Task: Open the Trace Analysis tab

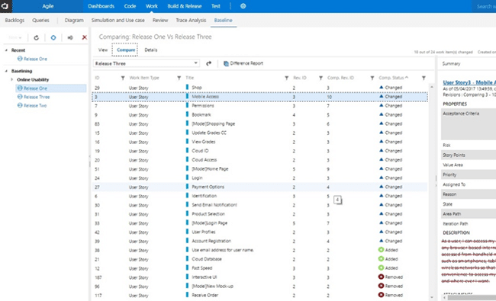Action: (x=191, y=21)
